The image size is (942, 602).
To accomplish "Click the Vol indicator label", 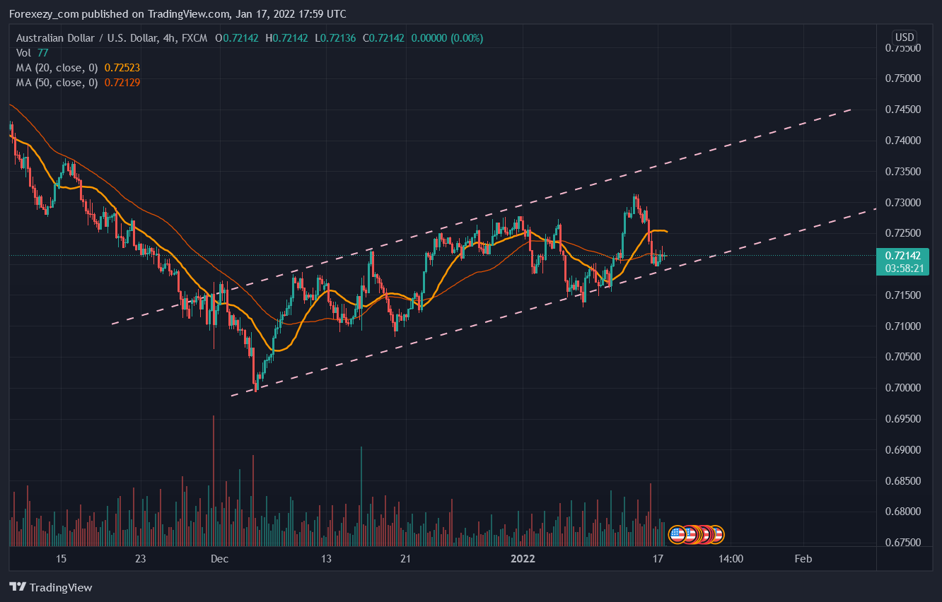I will (x=23, y=53).
